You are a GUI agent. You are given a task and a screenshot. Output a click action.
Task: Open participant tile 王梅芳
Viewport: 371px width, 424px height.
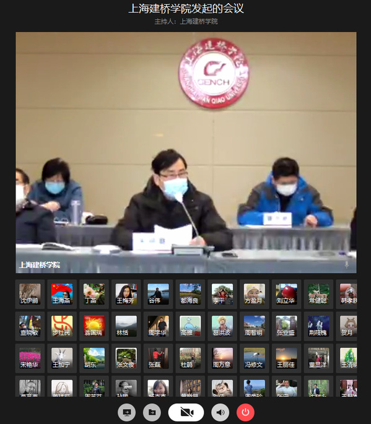point(126,294)
